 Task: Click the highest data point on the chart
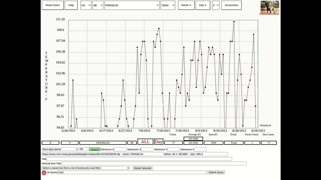pos(234,21)
